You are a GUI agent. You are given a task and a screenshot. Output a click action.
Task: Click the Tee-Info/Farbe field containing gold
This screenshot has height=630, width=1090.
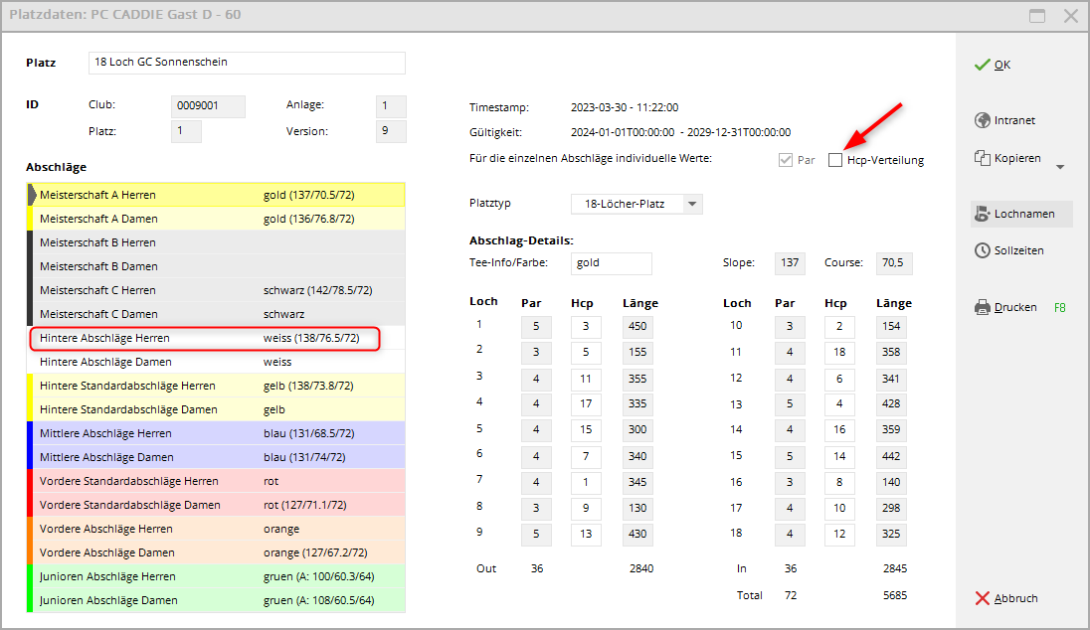[612, 263]
